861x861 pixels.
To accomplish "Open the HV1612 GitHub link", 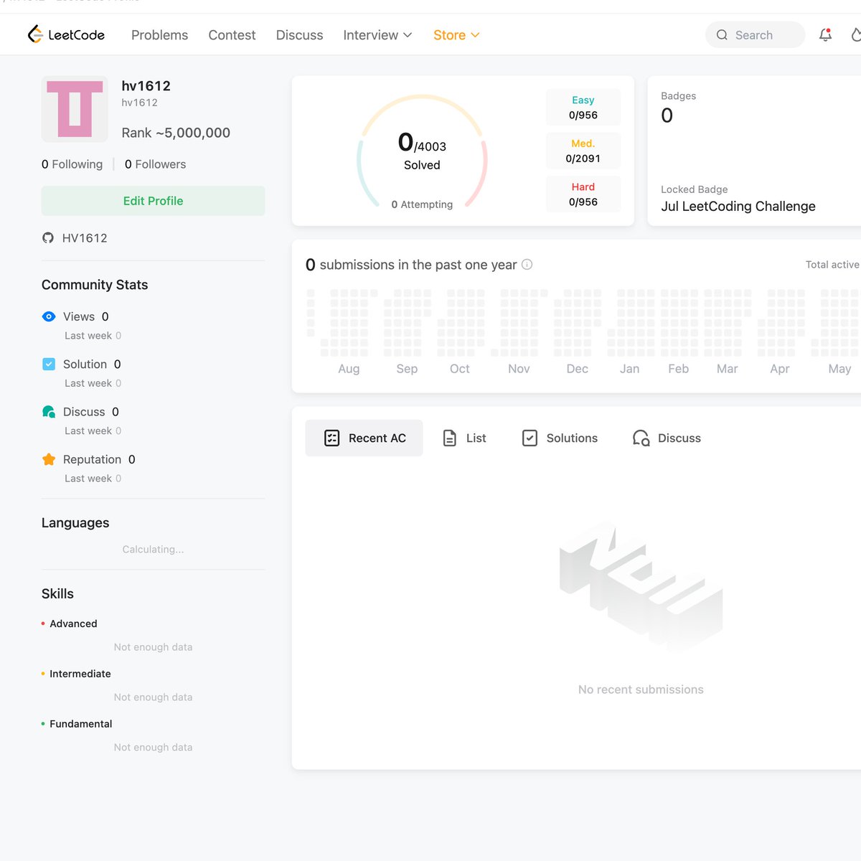I will (x=85, y=238).
